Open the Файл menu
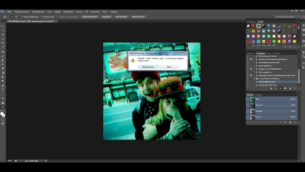The image size is (305, 172). pos(10,11)
